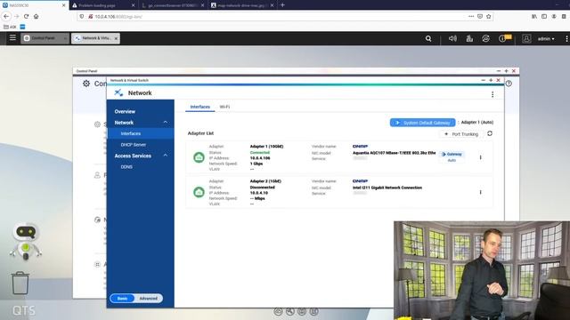Click the Gateway Auto badge on Adapter 1
Screen dimensions: 570x320
click(452, 156)
